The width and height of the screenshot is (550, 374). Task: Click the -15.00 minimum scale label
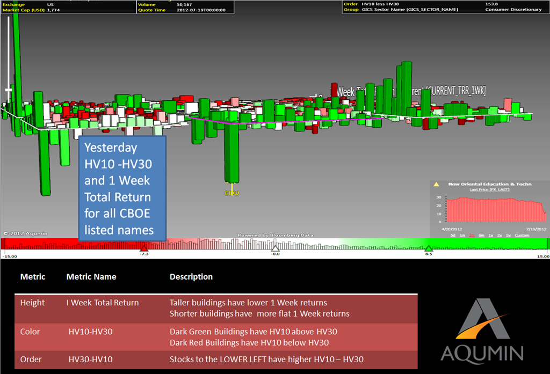point(10,256)
